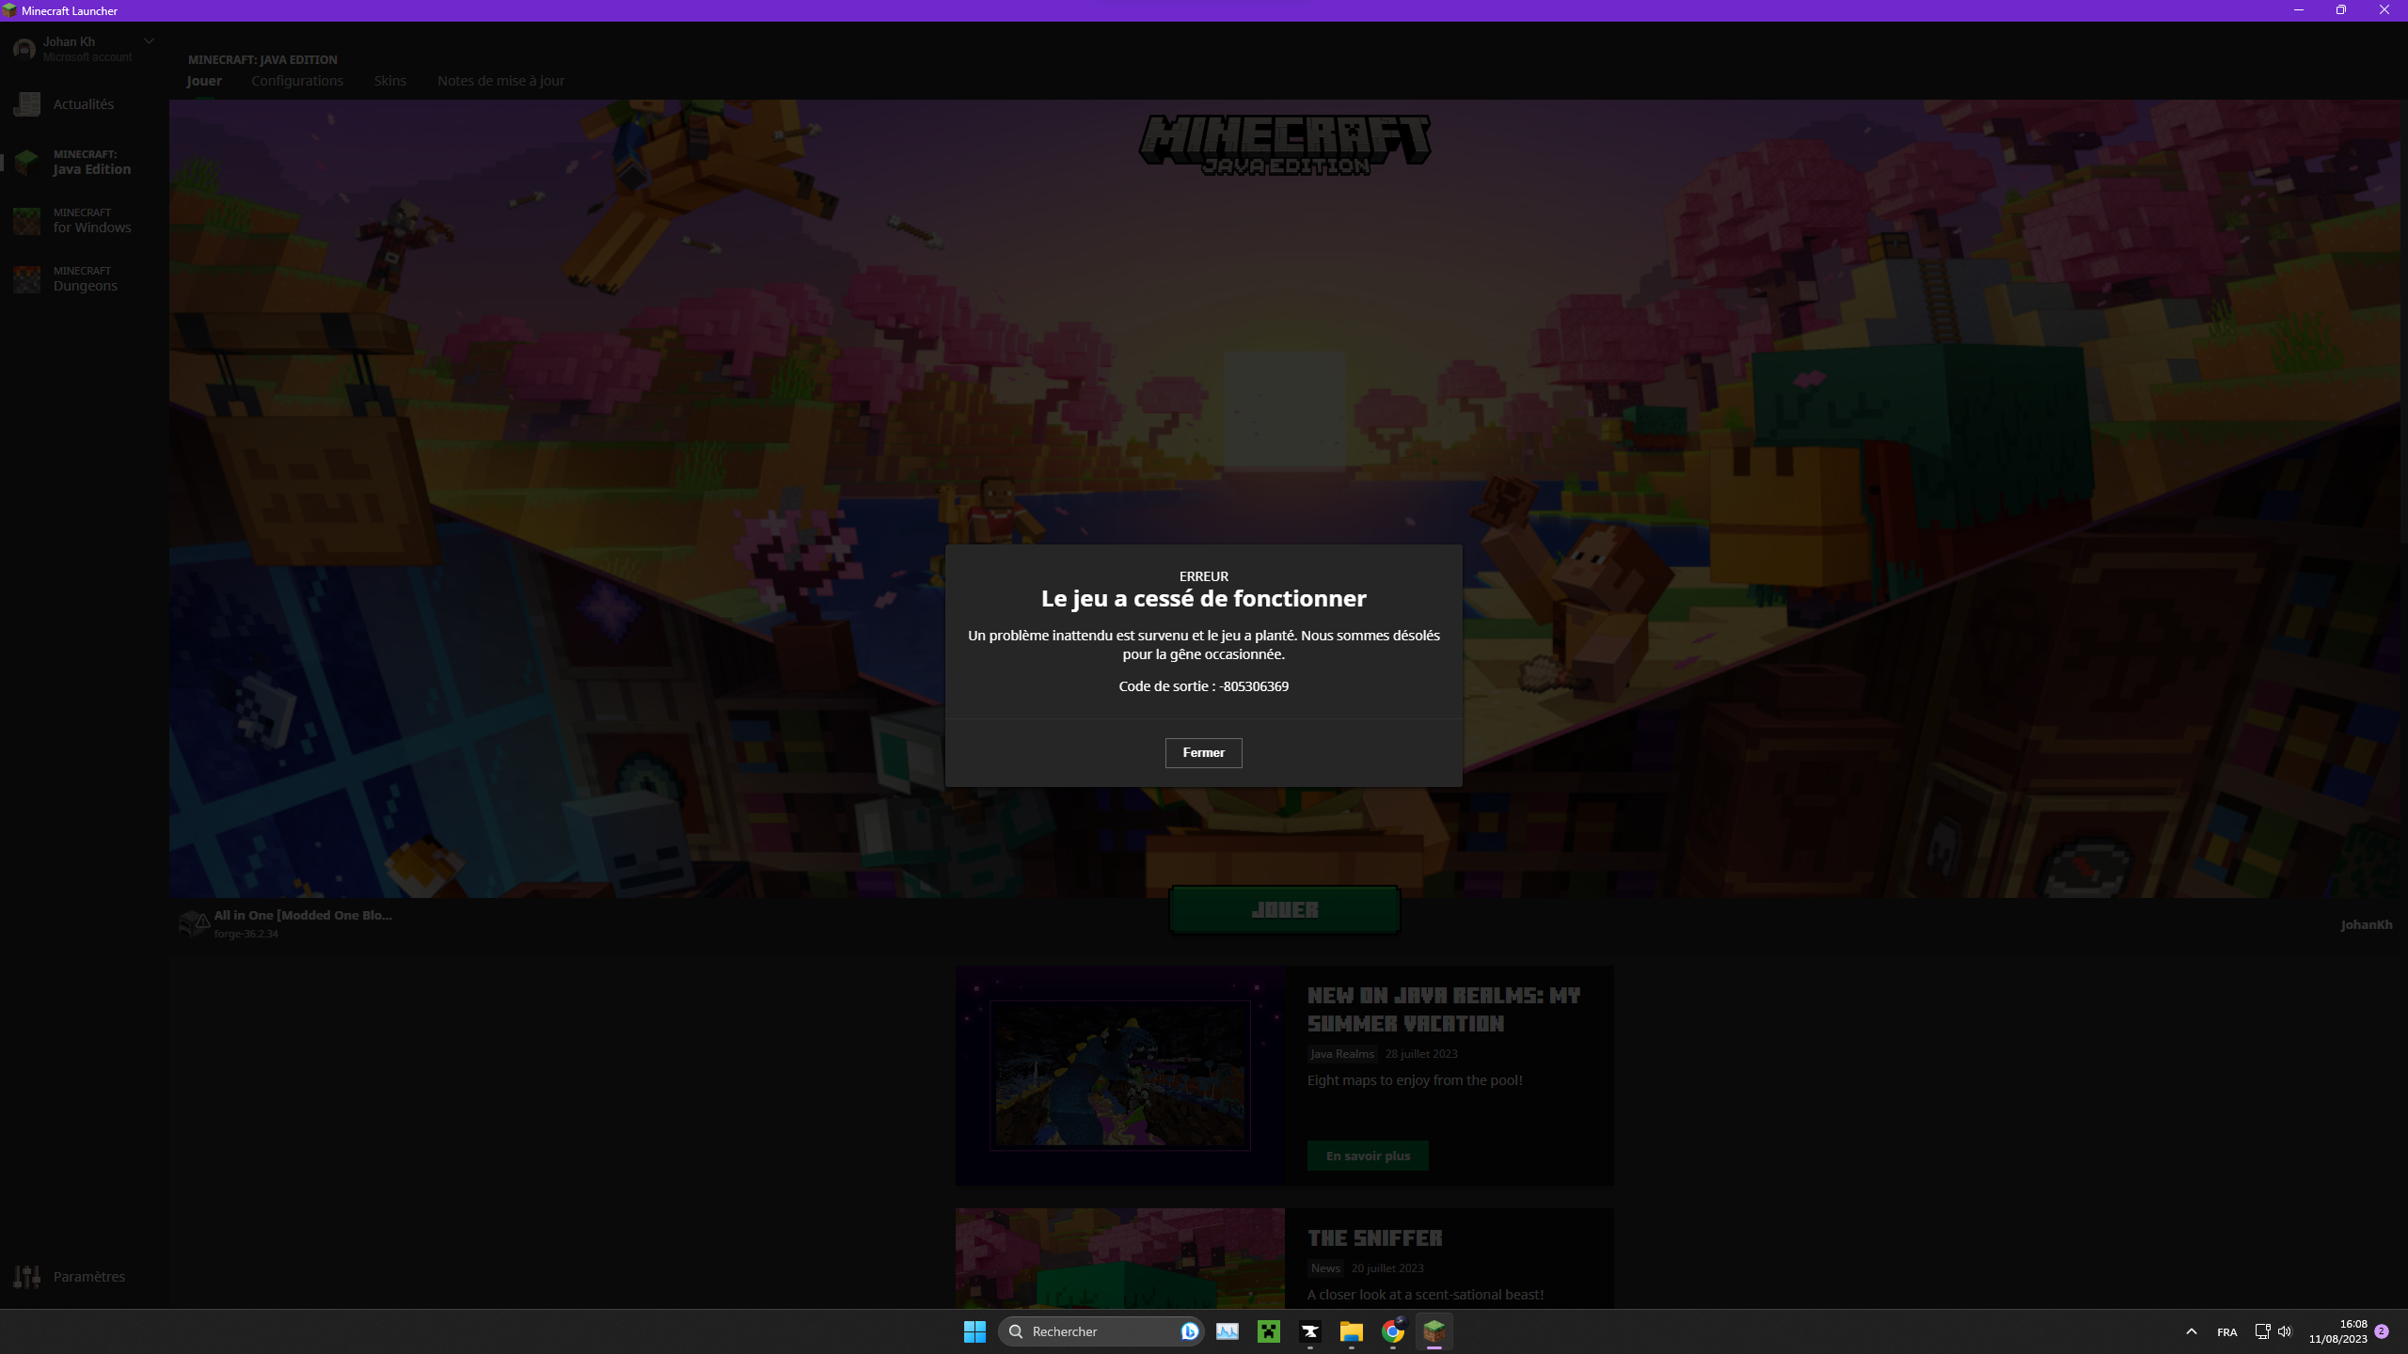This screenshot has height=1354, width=2408.
Task: Switch to the Jouer tab
Action: [x=204, y=81]
